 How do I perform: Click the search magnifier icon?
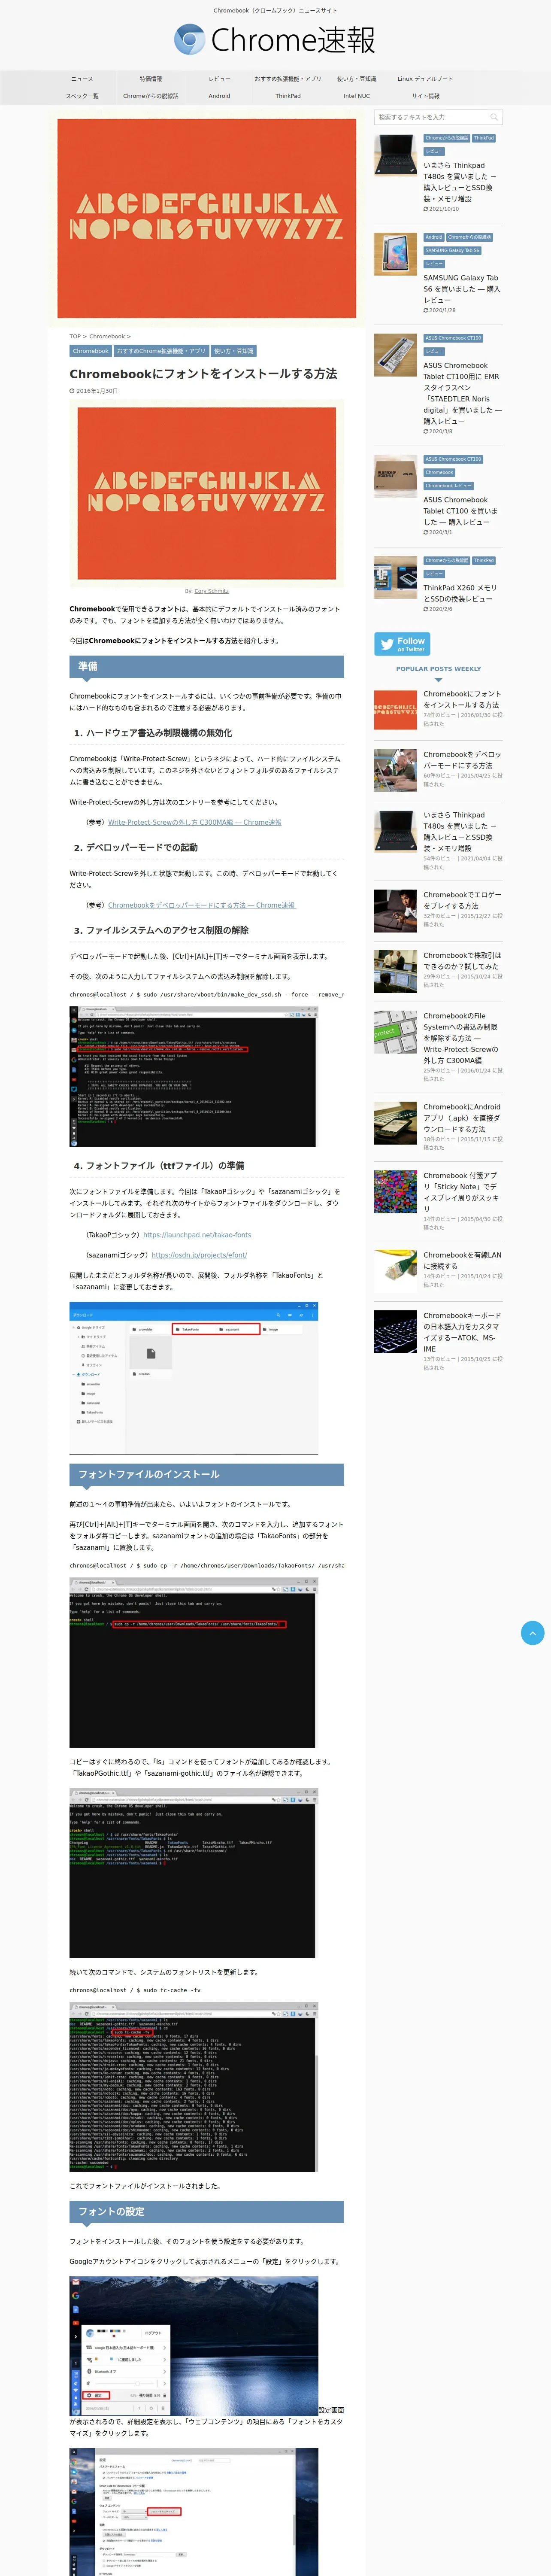[494, 117]
